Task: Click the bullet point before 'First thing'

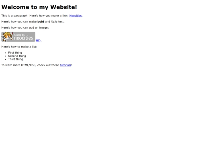Action: pos(6,53)
